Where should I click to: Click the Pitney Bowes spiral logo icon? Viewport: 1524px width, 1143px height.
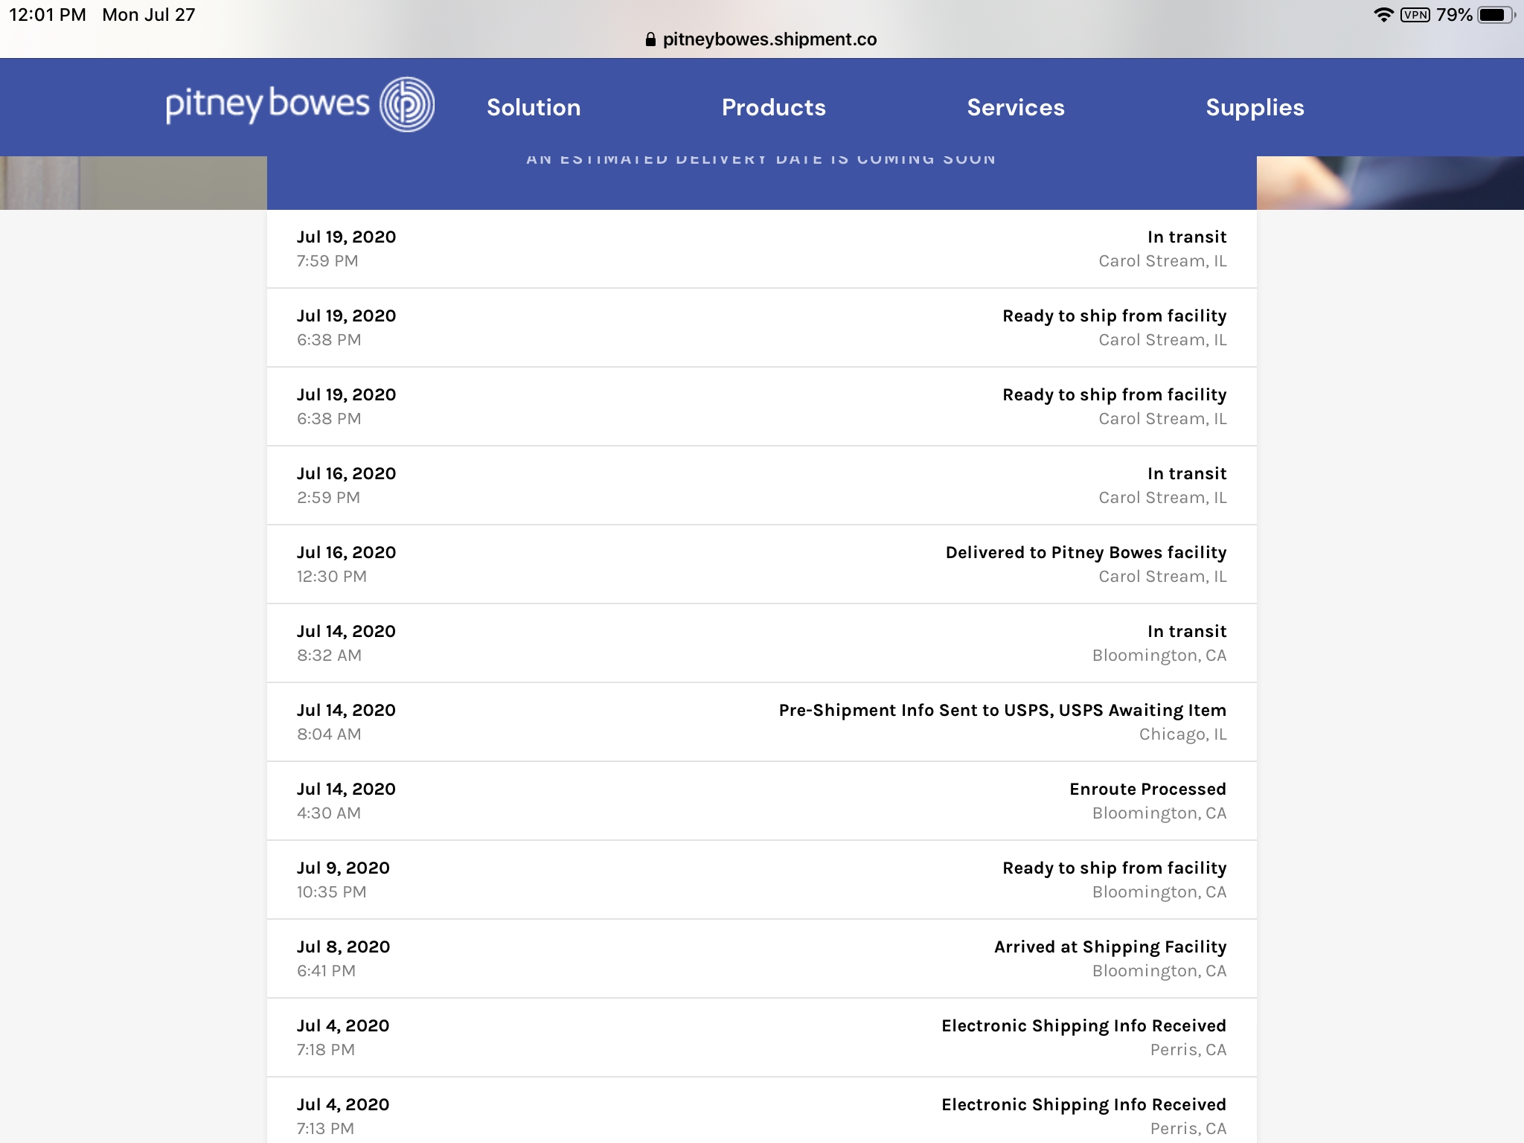[407, 105]
